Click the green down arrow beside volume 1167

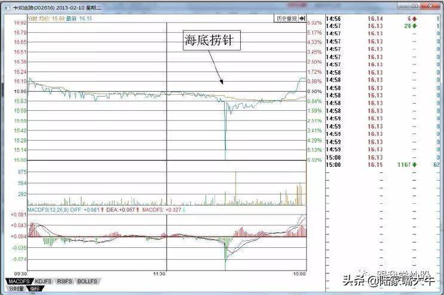414,165
